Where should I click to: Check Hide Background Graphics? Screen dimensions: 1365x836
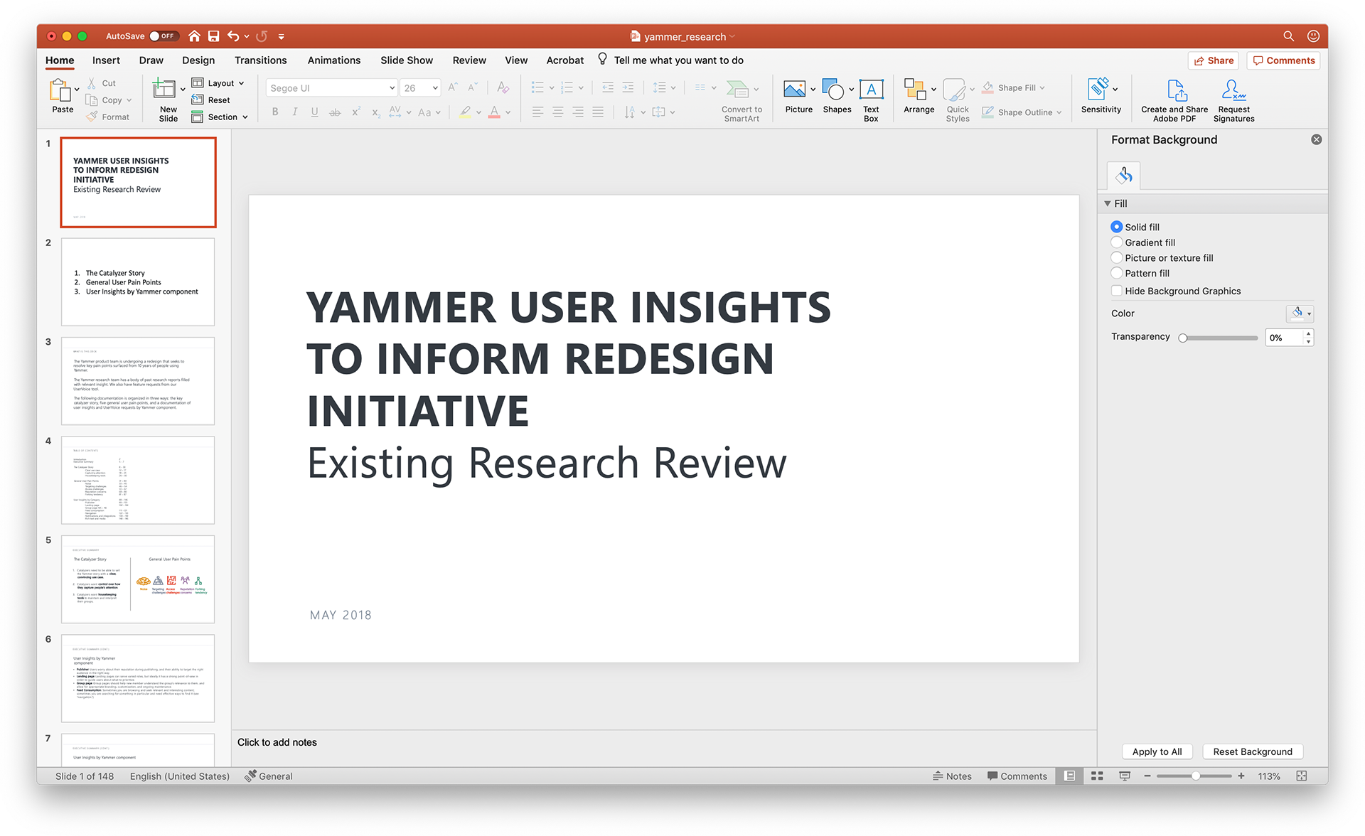(1117, 291)
